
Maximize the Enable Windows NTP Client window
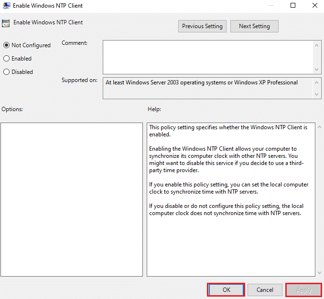pyautogui.click(x=293, y=5)
